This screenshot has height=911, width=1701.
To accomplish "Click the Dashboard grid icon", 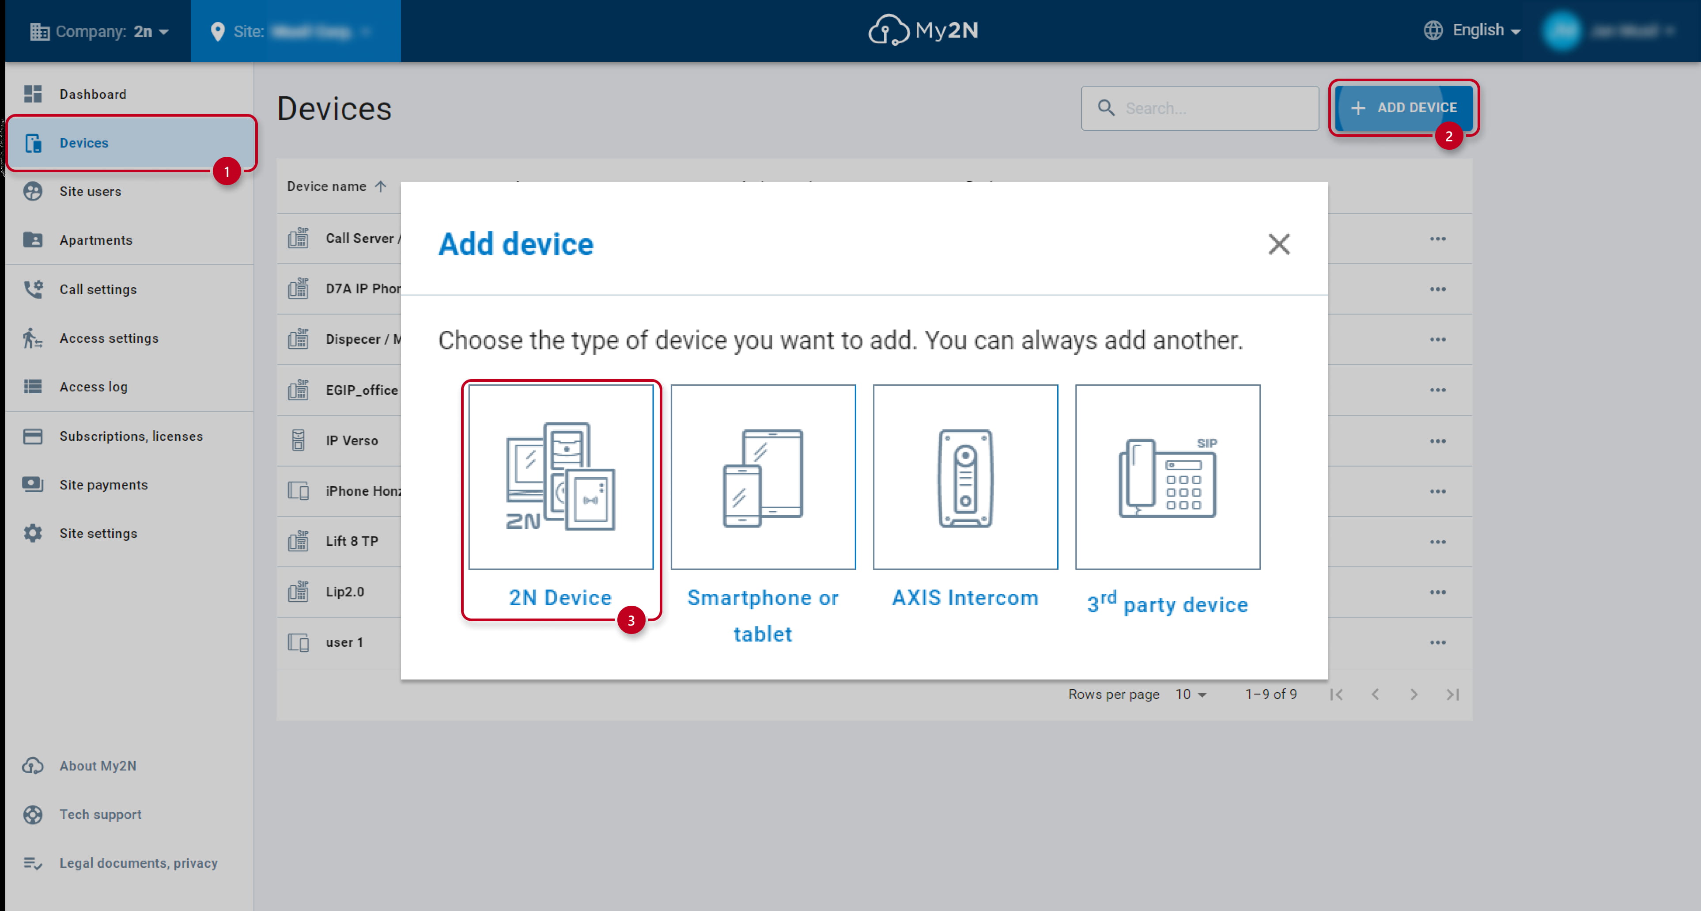I will (x=32, y=94).
